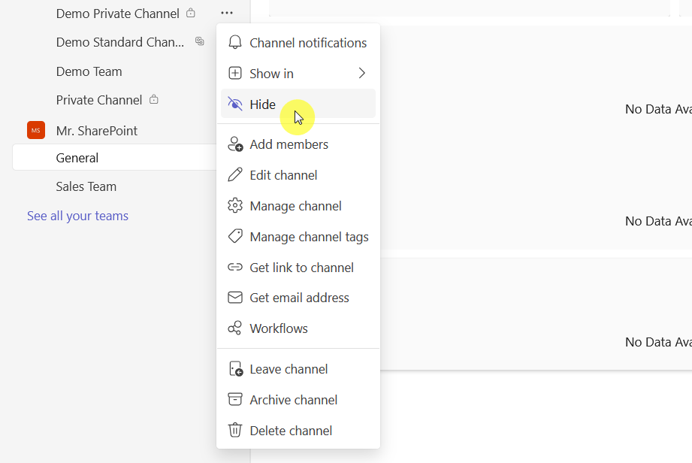Open Manage channel option
The image size is (692, 463).
click(x=298, y=206)
